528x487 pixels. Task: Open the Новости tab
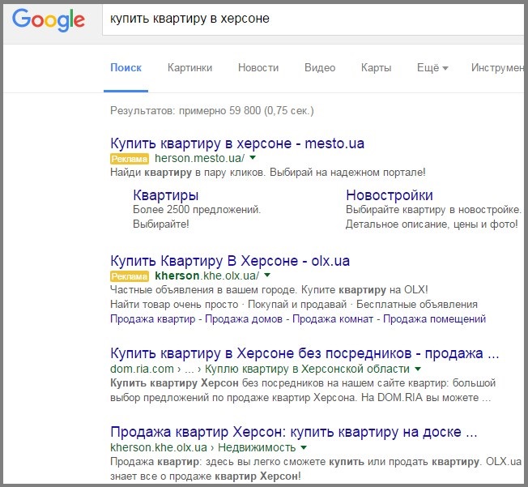258,68
